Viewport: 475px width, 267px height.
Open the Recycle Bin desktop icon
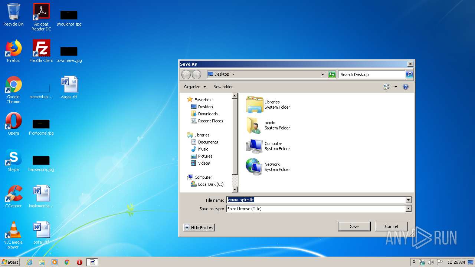13,15
